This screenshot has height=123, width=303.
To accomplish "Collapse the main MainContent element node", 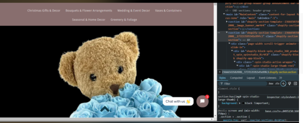I will (x=224, y=14).
